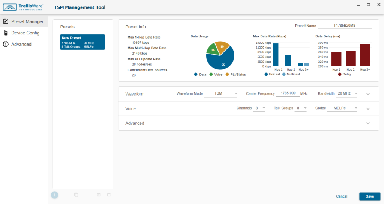Screen dimensions: 384x204
Task: Click the Device Config radio icon
Action: [x=6, y=33]
